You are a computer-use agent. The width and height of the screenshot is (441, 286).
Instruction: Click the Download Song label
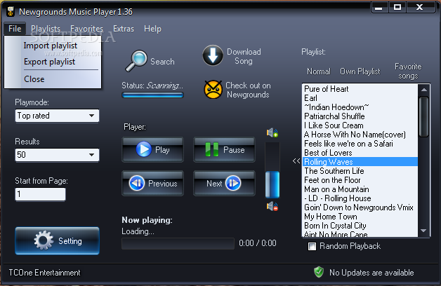[244, 56]
